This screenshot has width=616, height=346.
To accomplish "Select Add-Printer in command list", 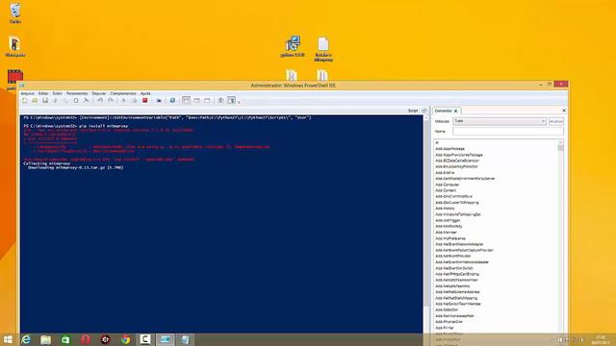I will point(445,328).
